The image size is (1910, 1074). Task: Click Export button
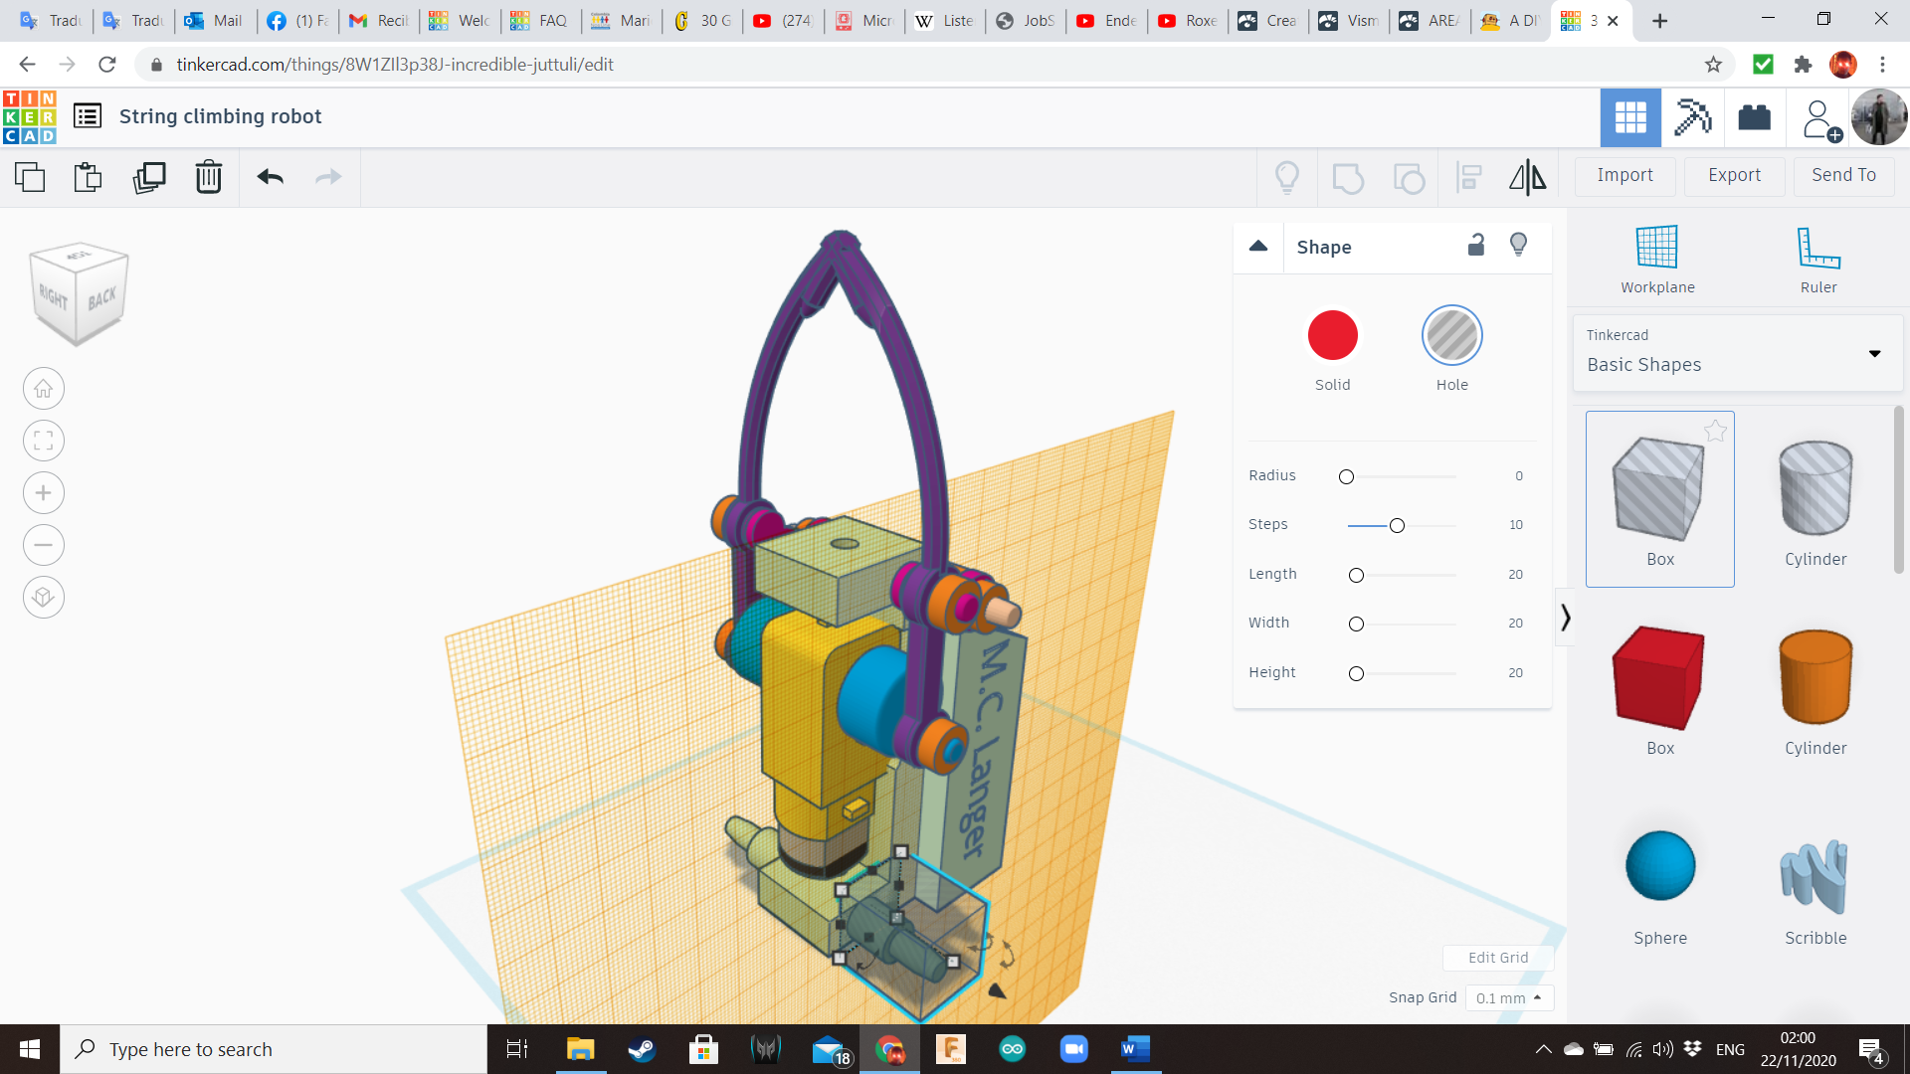coord(1734,175)
